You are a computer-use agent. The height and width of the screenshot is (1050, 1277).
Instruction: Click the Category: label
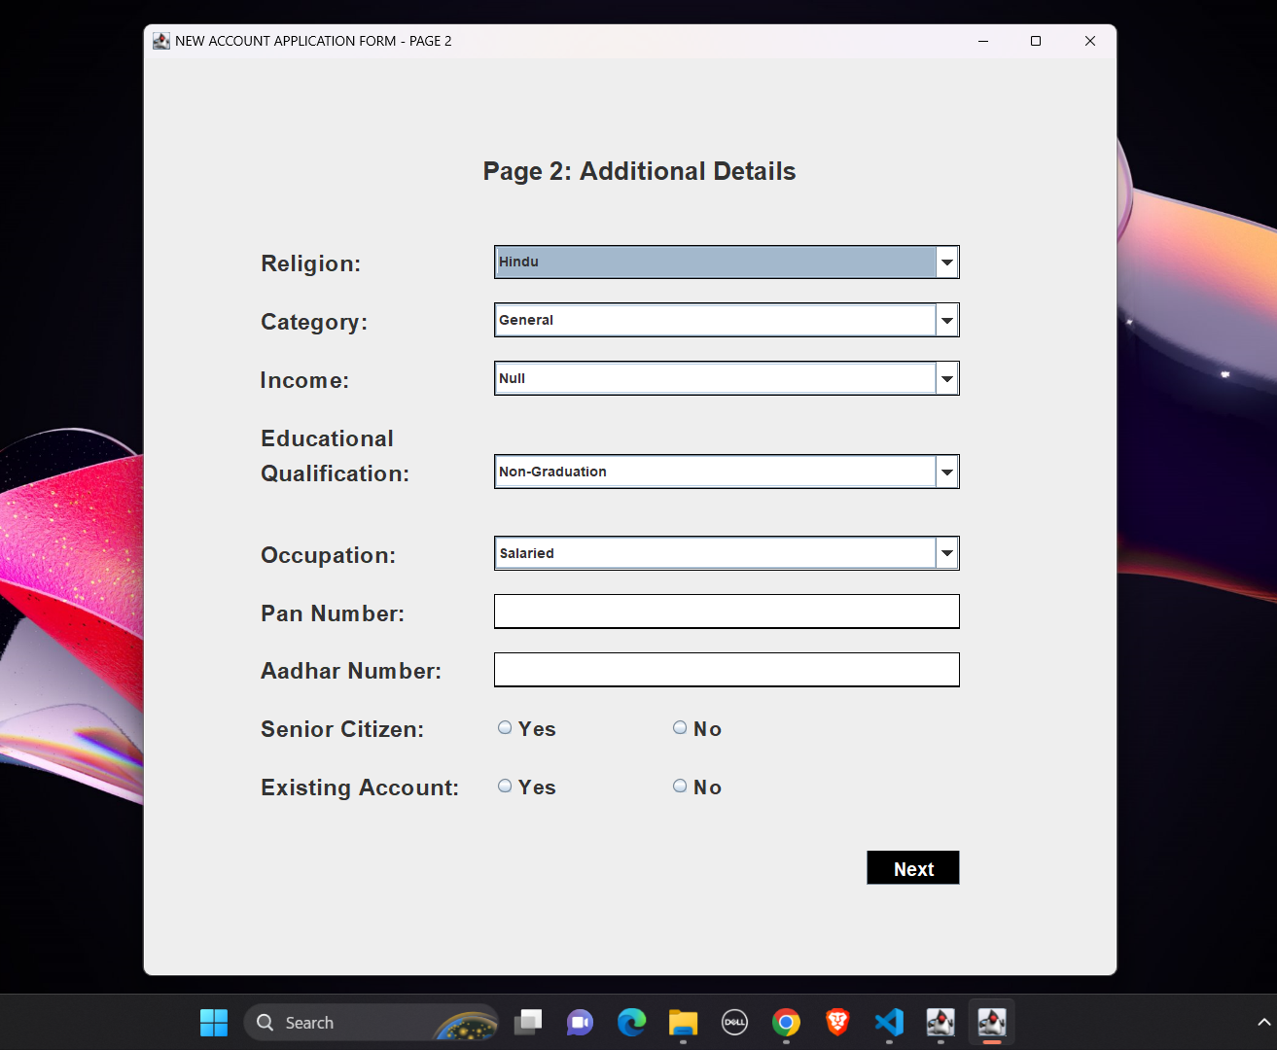(x=314, y=322)
